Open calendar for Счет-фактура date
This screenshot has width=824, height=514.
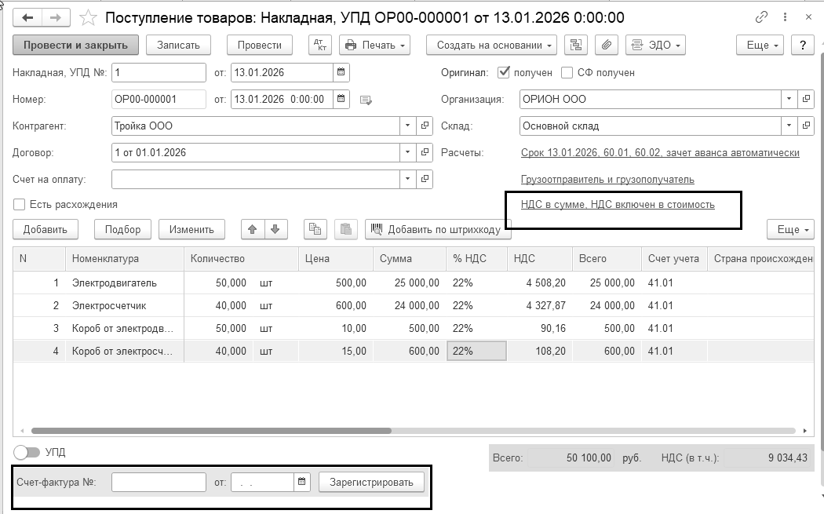tap(301, 482)
